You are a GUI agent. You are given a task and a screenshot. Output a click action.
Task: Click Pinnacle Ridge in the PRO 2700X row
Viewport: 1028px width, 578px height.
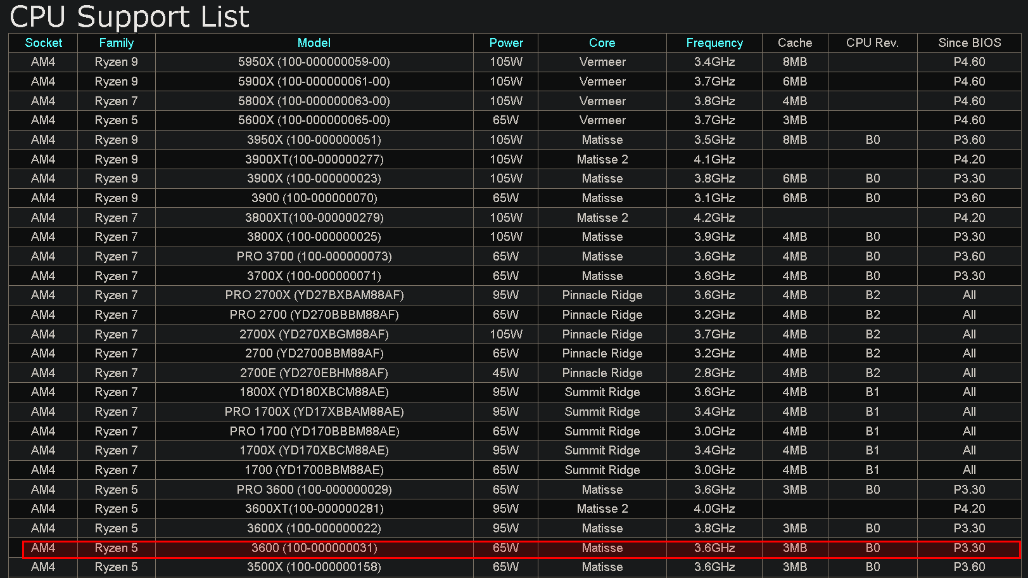pos(602,295)
